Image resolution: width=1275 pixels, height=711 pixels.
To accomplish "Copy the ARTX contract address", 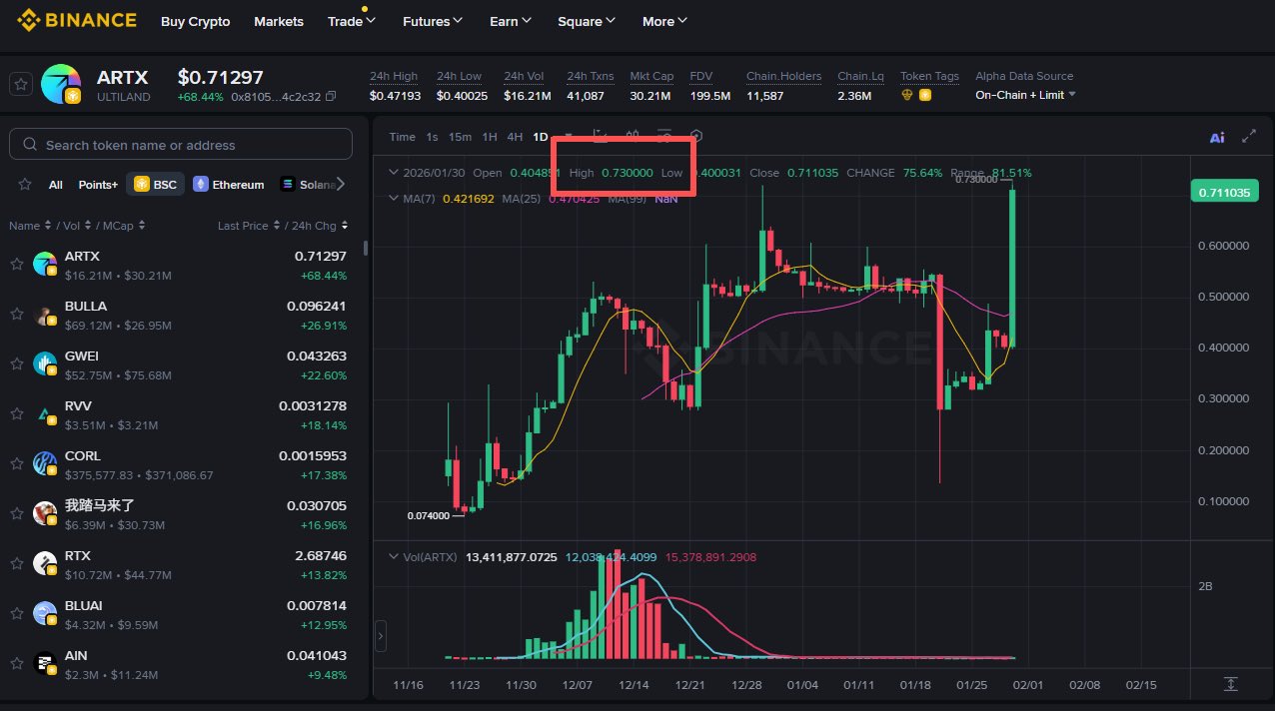I will pos(331,97).
